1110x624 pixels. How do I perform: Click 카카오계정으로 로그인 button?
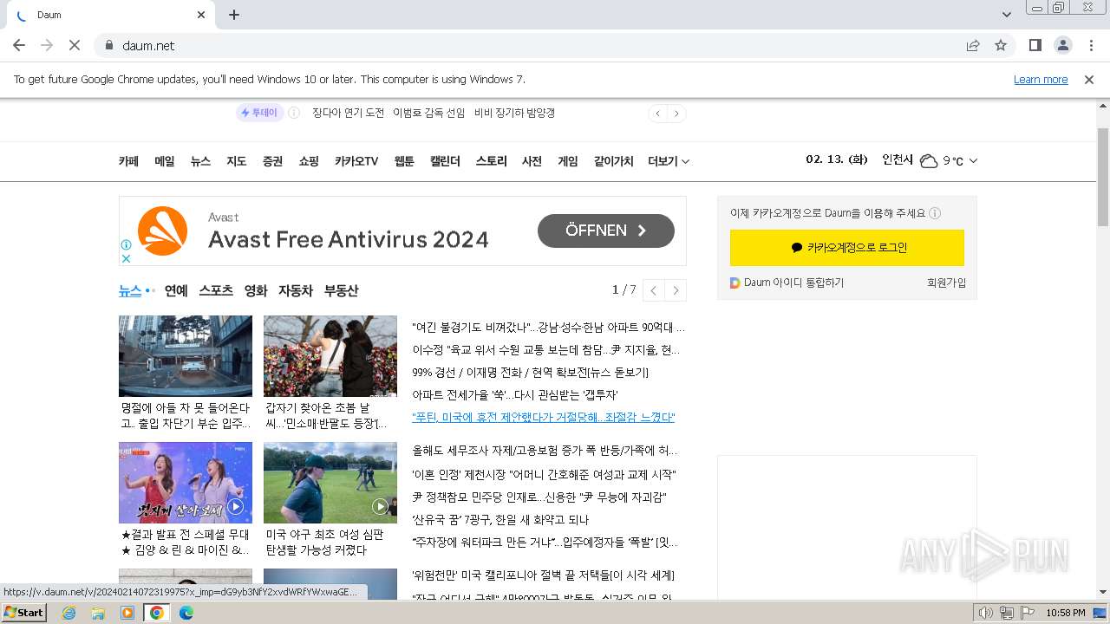click(x=847, y=248)
